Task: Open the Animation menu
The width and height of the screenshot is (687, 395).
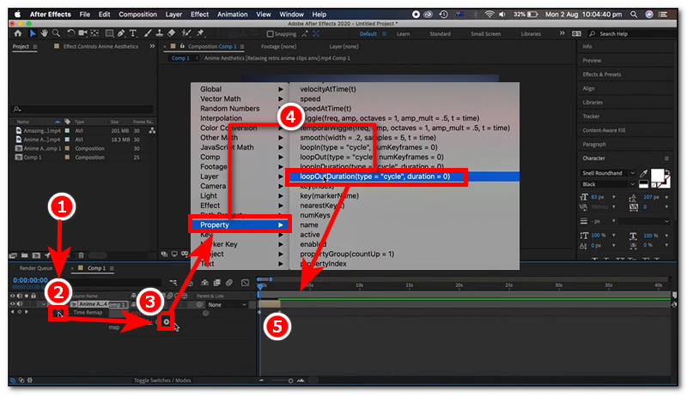Action: pos(232,15)
